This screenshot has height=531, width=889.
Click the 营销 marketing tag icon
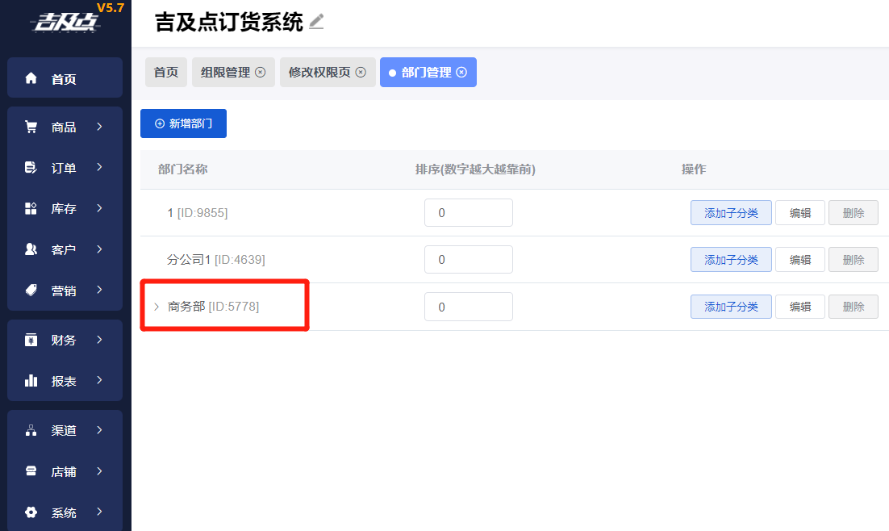[31, 291]
